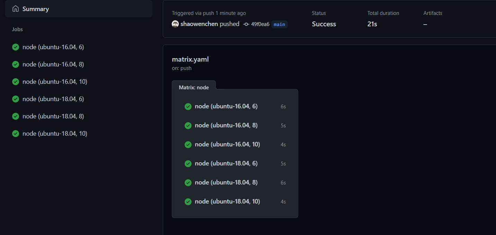
Task: Open commit hash 49f0ea6 link
Action: 260,24
